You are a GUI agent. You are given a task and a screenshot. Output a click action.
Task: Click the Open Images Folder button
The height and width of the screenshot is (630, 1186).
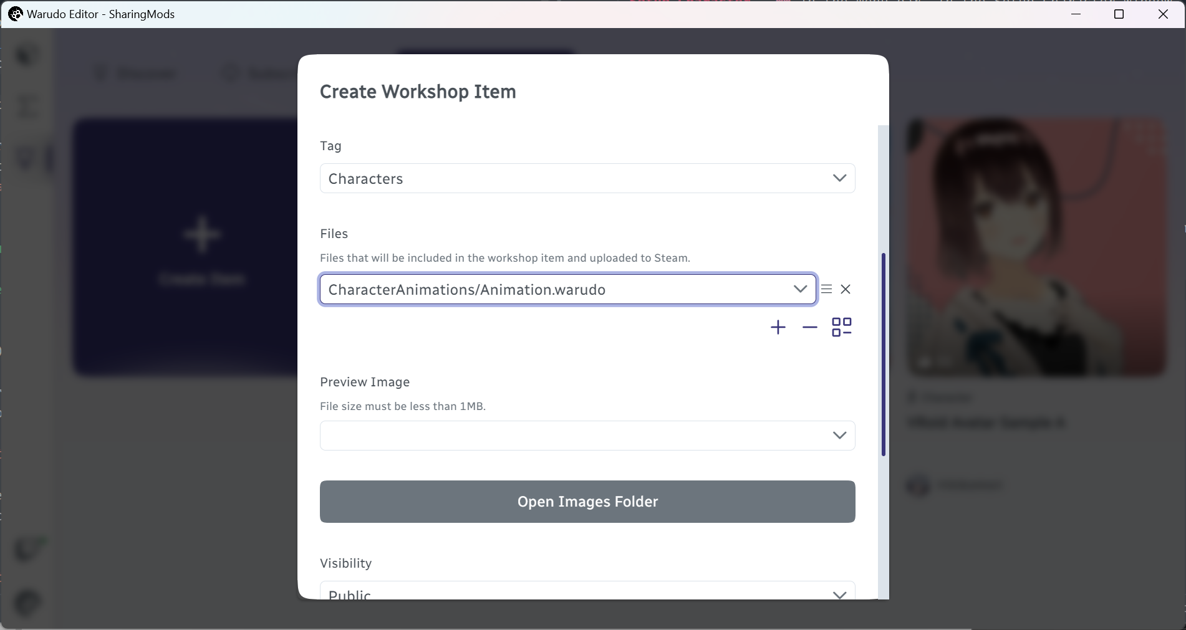tap(587, 502)
